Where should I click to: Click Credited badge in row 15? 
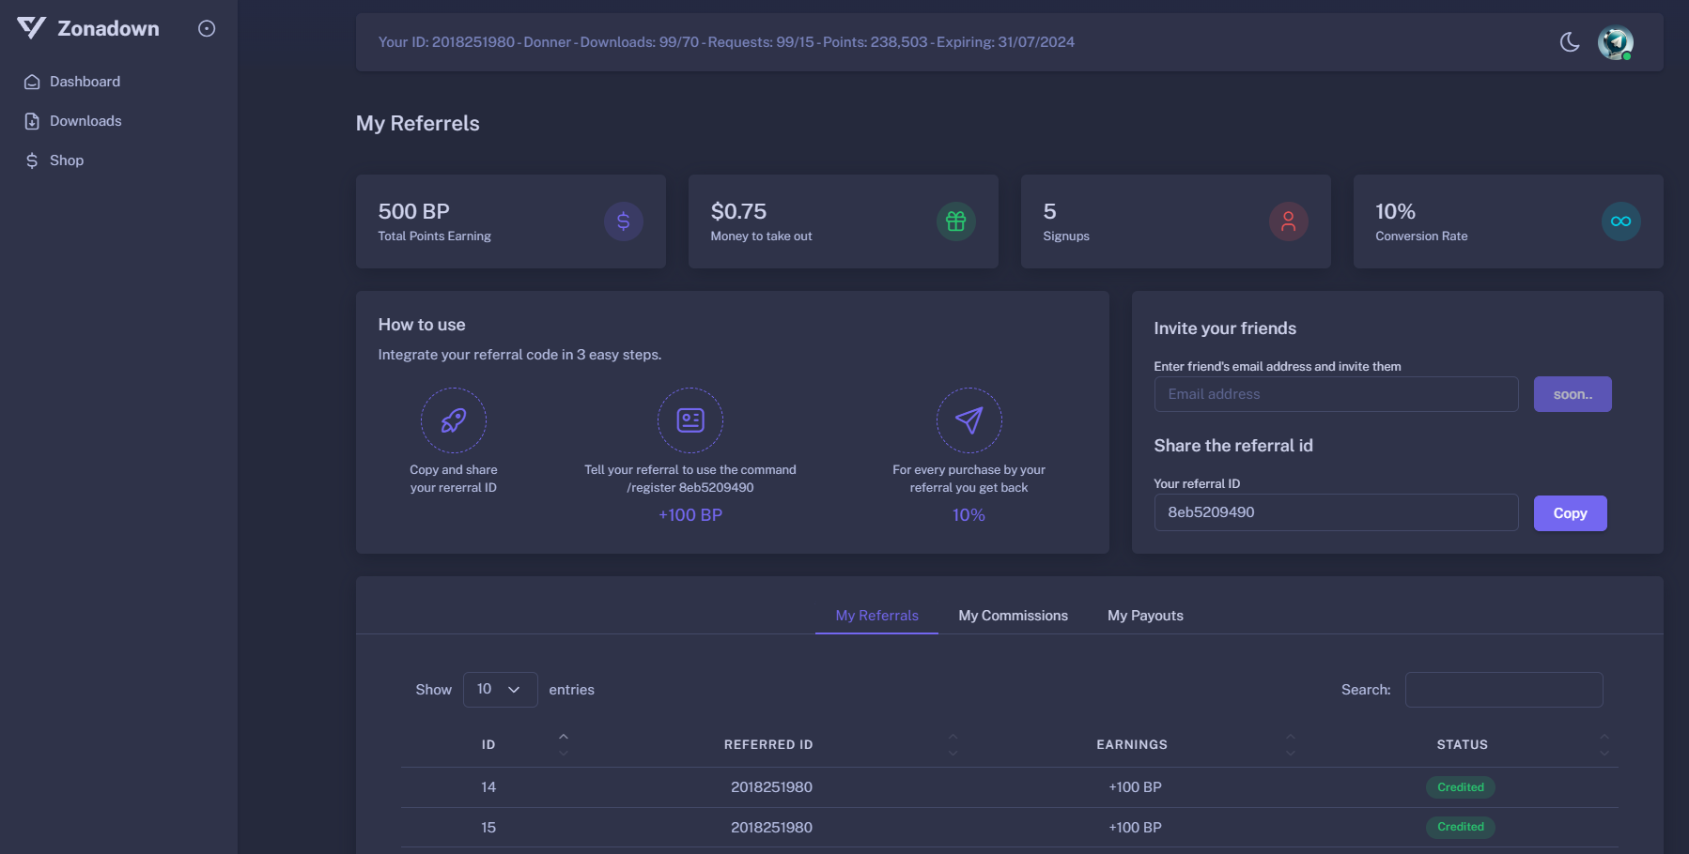[x=1461, y=827]
